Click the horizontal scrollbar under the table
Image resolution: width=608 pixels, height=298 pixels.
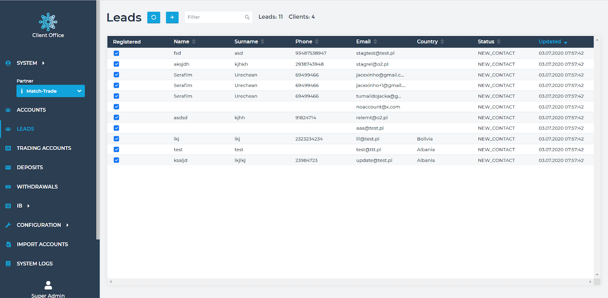click(350, 282)
